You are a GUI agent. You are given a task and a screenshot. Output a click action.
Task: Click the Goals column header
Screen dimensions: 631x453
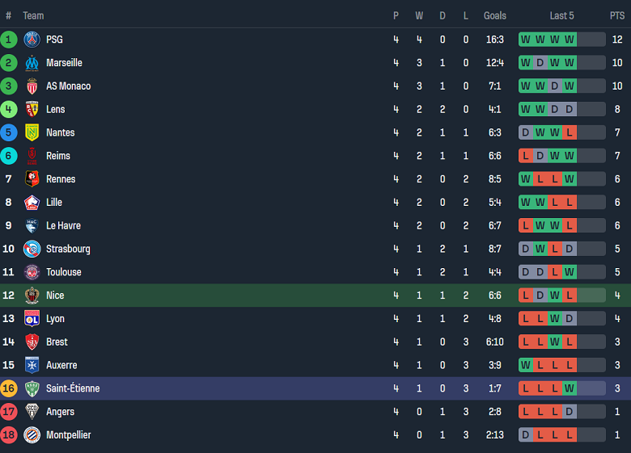coord(494,15)
